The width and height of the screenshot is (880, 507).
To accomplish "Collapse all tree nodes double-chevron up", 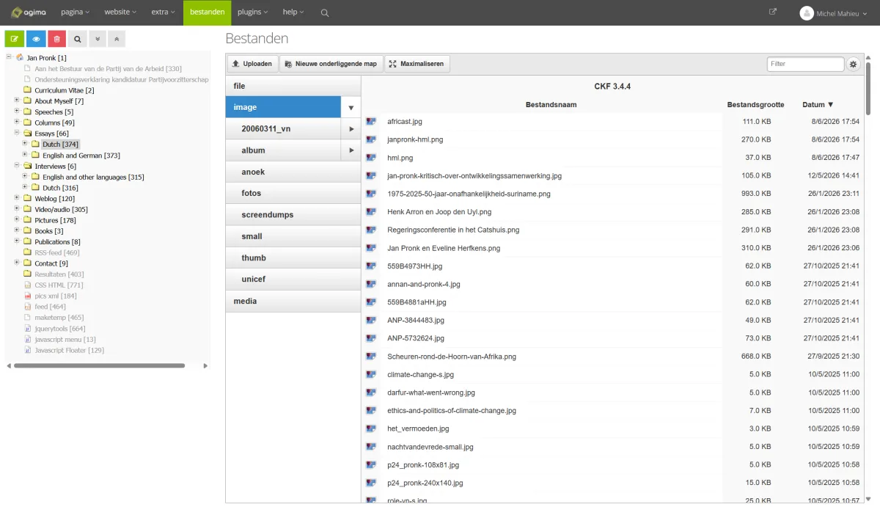I will [116, 39].
